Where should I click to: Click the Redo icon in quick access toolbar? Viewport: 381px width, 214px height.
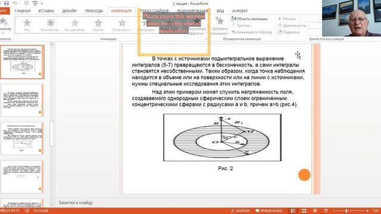tap(26, 3)
